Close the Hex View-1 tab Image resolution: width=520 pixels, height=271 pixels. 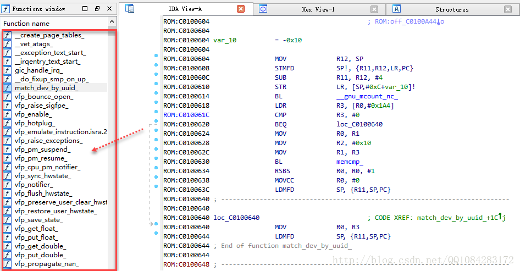374,9
